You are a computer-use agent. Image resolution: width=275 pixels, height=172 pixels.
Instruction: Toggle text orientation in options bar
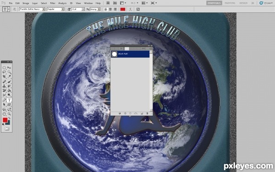pos(14,9)
